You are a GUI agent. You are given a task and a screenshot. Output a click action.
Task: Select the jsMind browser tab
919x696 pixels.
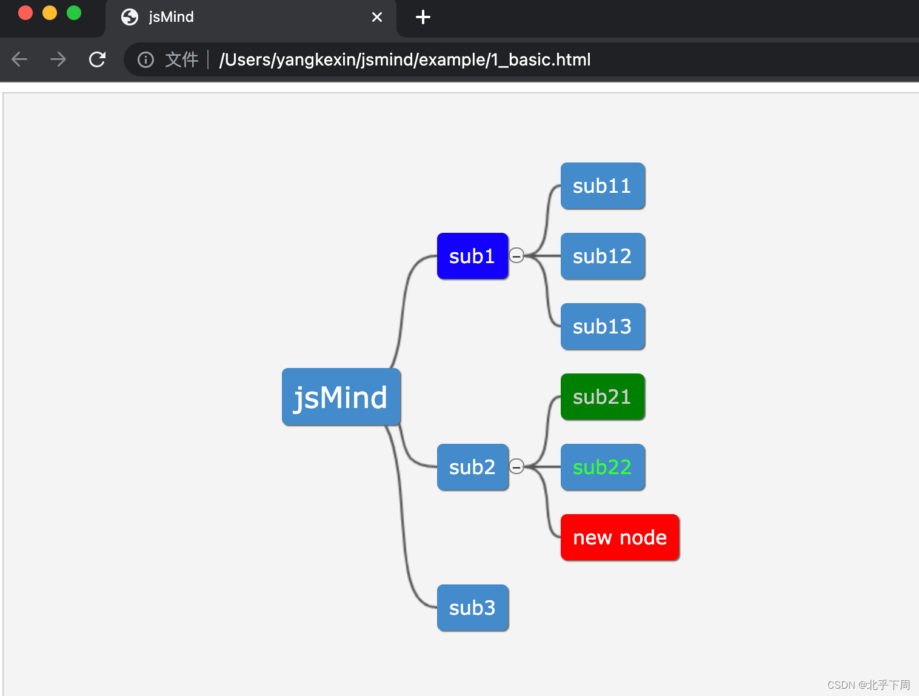[x=251, y=18]
